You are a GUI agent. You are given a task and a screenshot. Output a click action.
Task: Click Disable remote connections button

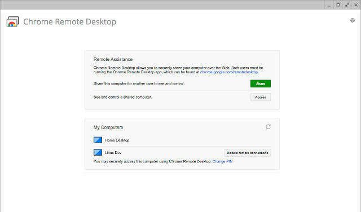(247, 153)
